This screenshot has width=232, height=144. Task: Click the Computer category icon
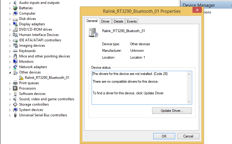(x=15, y=13)
